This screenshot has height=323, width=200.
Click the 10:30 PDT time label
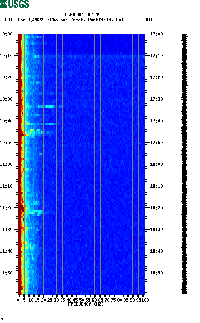pos(6,99)
